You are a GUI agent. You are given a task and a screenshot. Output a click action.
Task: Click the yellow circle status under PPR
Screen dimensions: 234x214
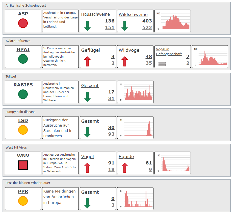pos(23,201)
